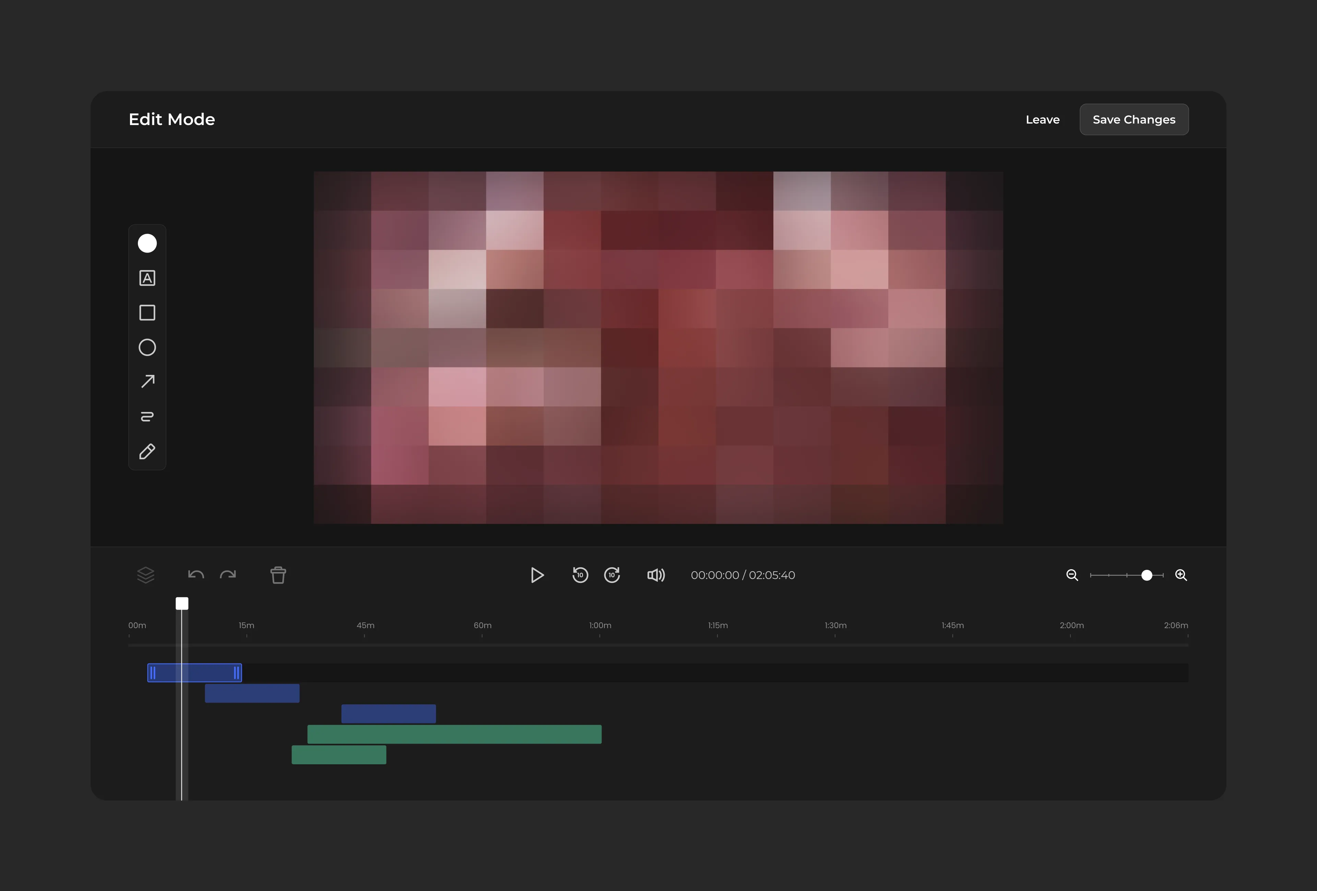
Task: Select the Rectangle shape tool
Action: (x=147, y=313)
